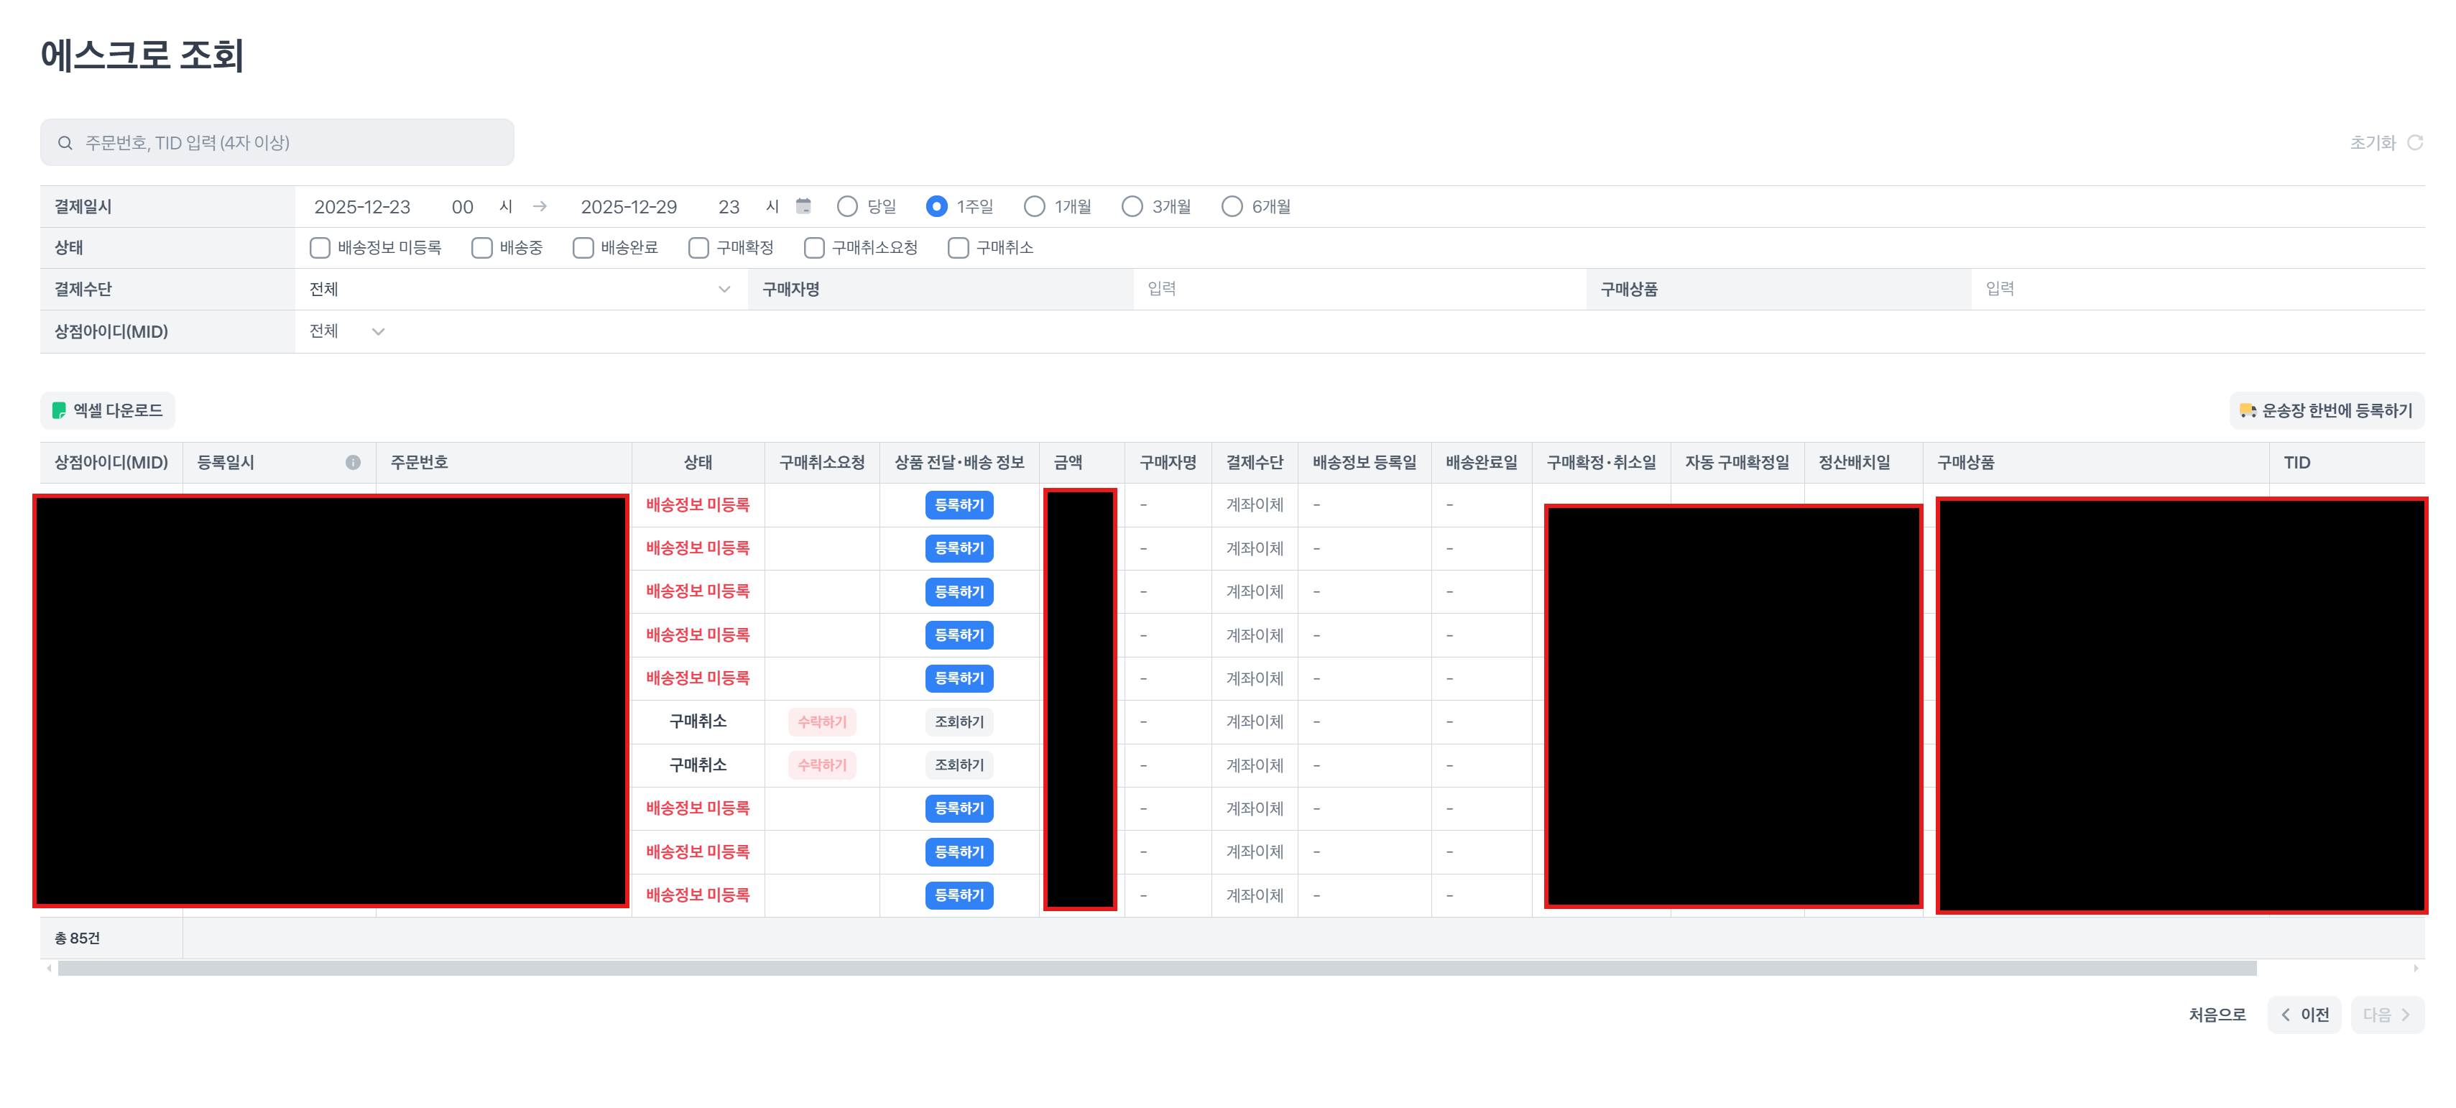Select the 당일 period radio button
This screenshot has height=1108, width=2456.
[x=846, y=206]
